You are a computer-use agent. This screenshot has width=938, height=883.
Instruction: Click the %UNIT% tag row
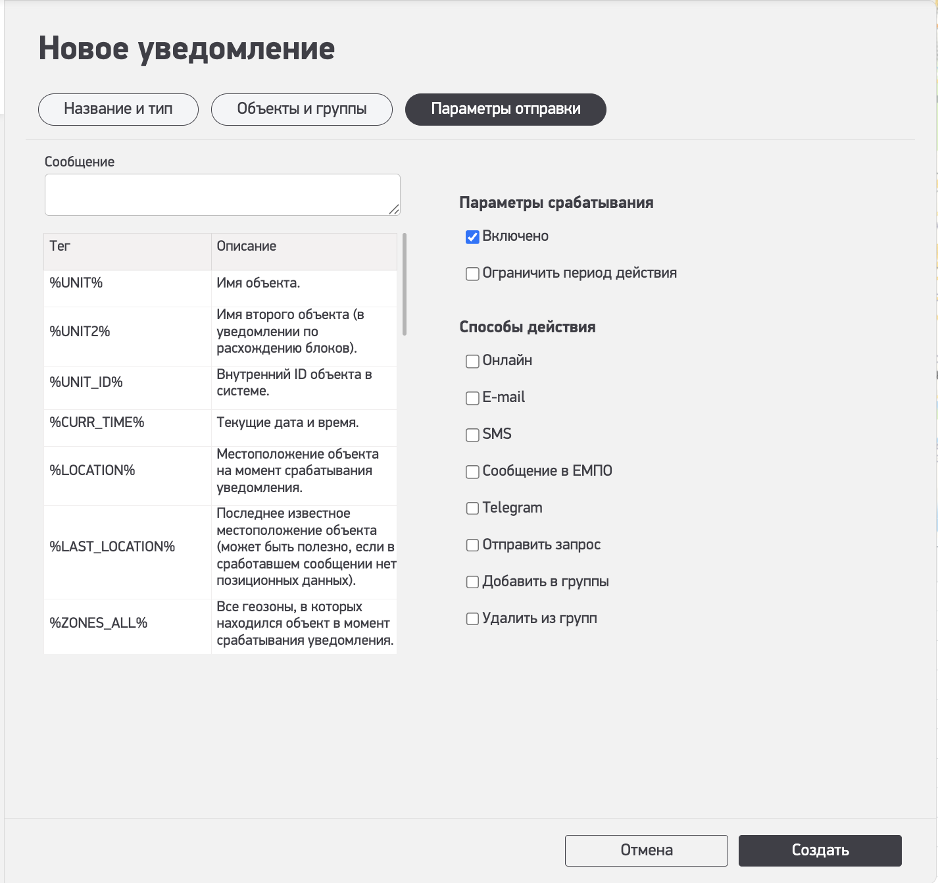pos(76,284)
